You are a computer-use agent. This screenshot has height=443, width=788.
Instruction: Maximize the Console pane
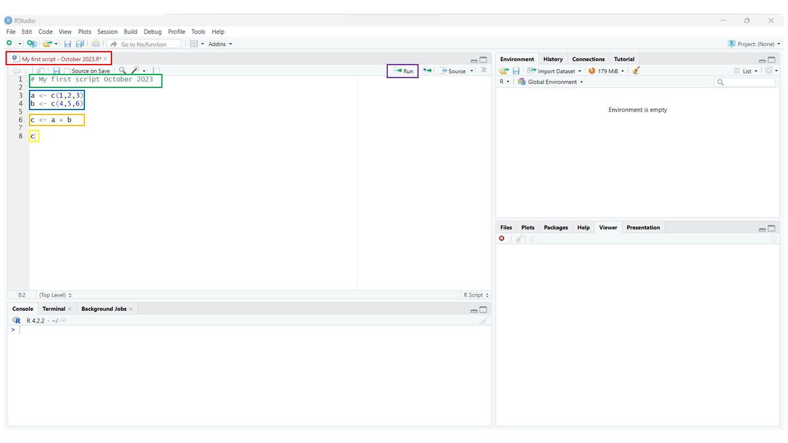coord(483,309)
